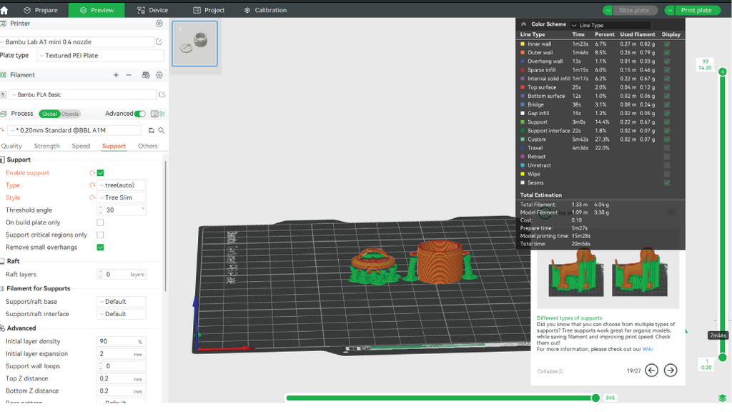Check On build plate only

tap(100, 222)
